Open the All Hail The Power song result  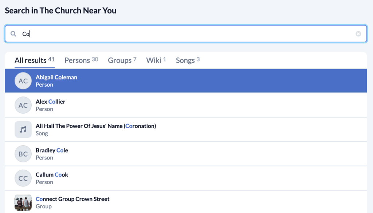186,129
